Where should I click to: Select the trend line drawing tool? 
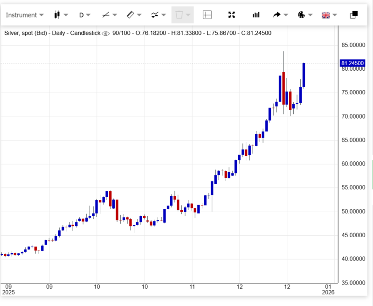[106, 15]
